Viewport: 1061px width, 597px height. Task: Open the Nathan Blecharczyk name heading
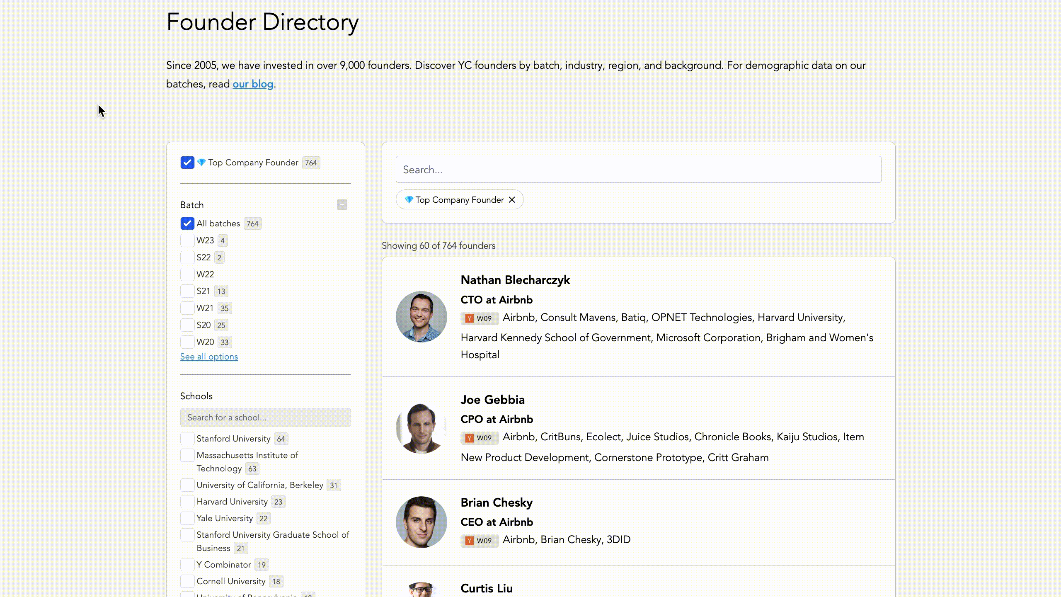[x=515, y=280]
